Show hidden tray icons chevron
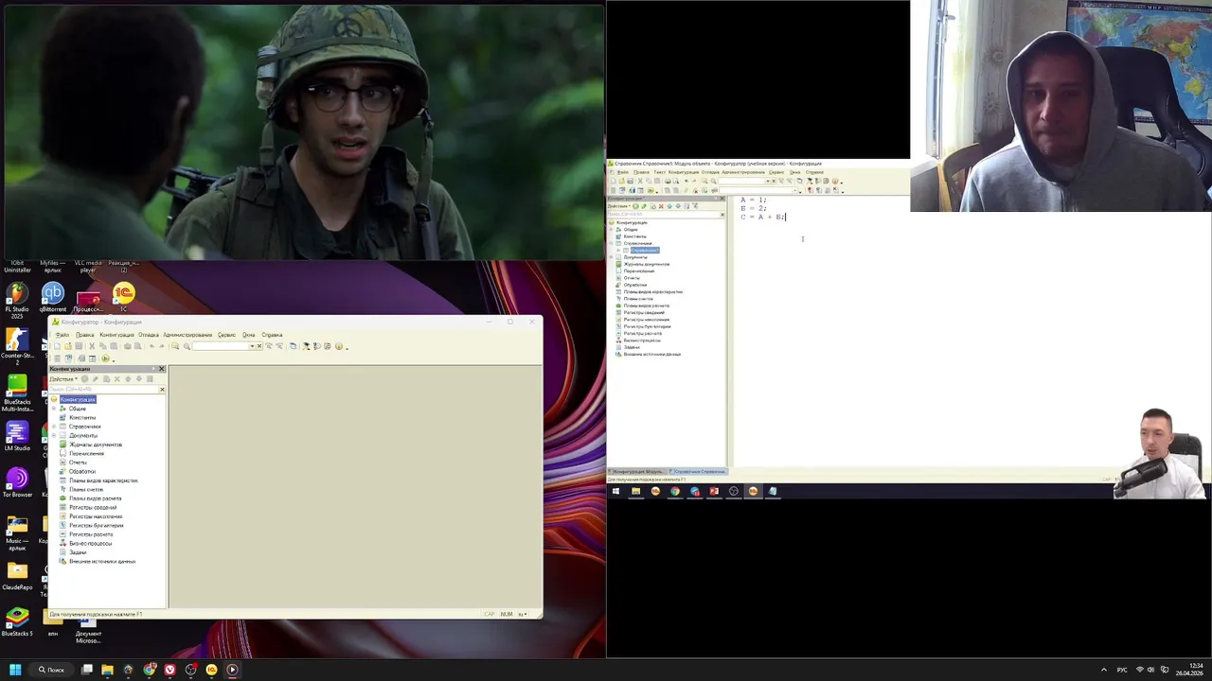Image resolution: width=1212 pixels, height=681 pixels. pyautogui.click(x=1103, y=670)
